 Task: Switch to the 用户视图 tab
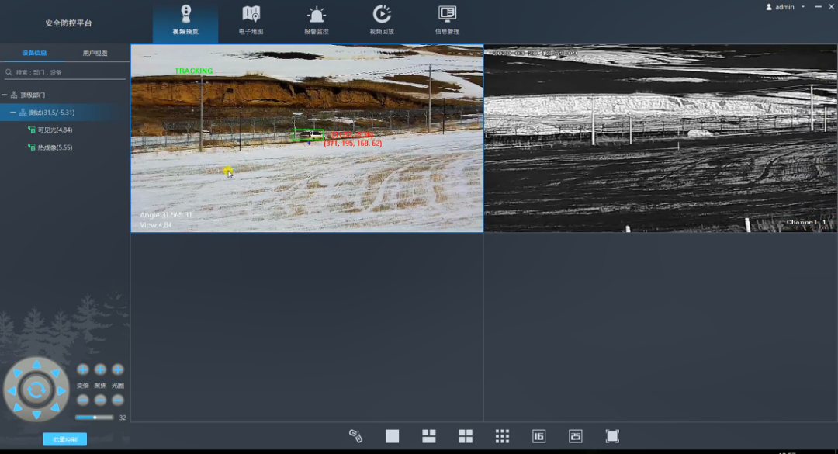(95, 54)
